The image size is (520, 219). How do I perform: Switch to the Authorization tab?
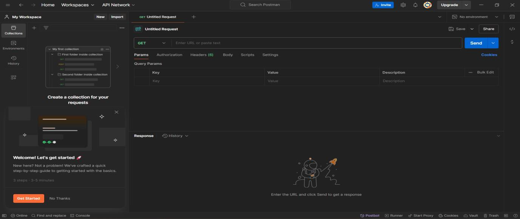point(169,55)
